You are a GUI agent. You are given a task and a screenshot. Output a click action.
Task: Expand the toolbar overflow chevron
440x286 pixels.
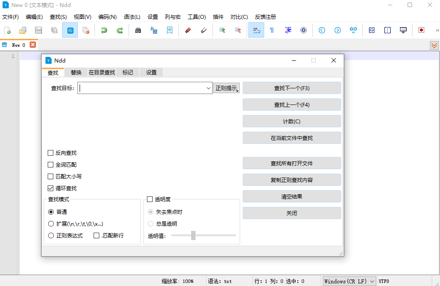click(437, 30)
